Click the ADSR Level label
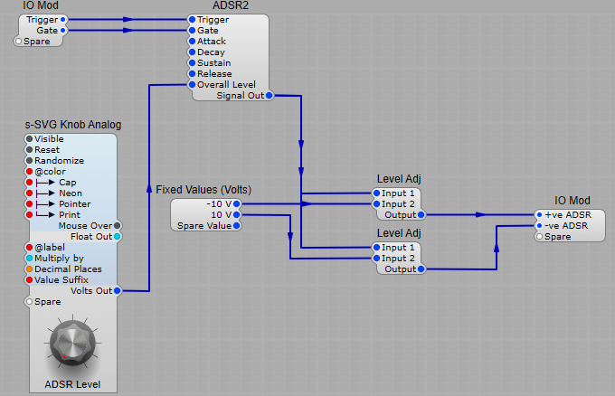Screen dimensions: 615x396 click(x=72, y=384)
